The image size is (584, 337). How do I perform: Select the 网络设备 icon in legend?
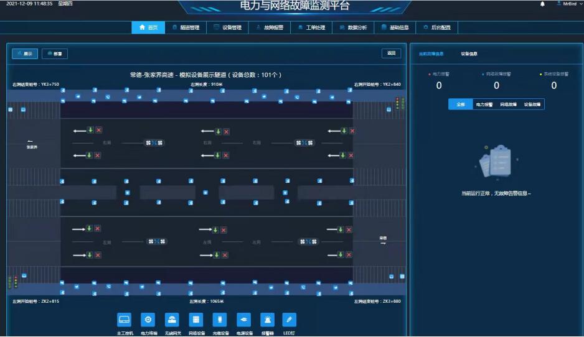pyautogui.click(x=196, y=320)
